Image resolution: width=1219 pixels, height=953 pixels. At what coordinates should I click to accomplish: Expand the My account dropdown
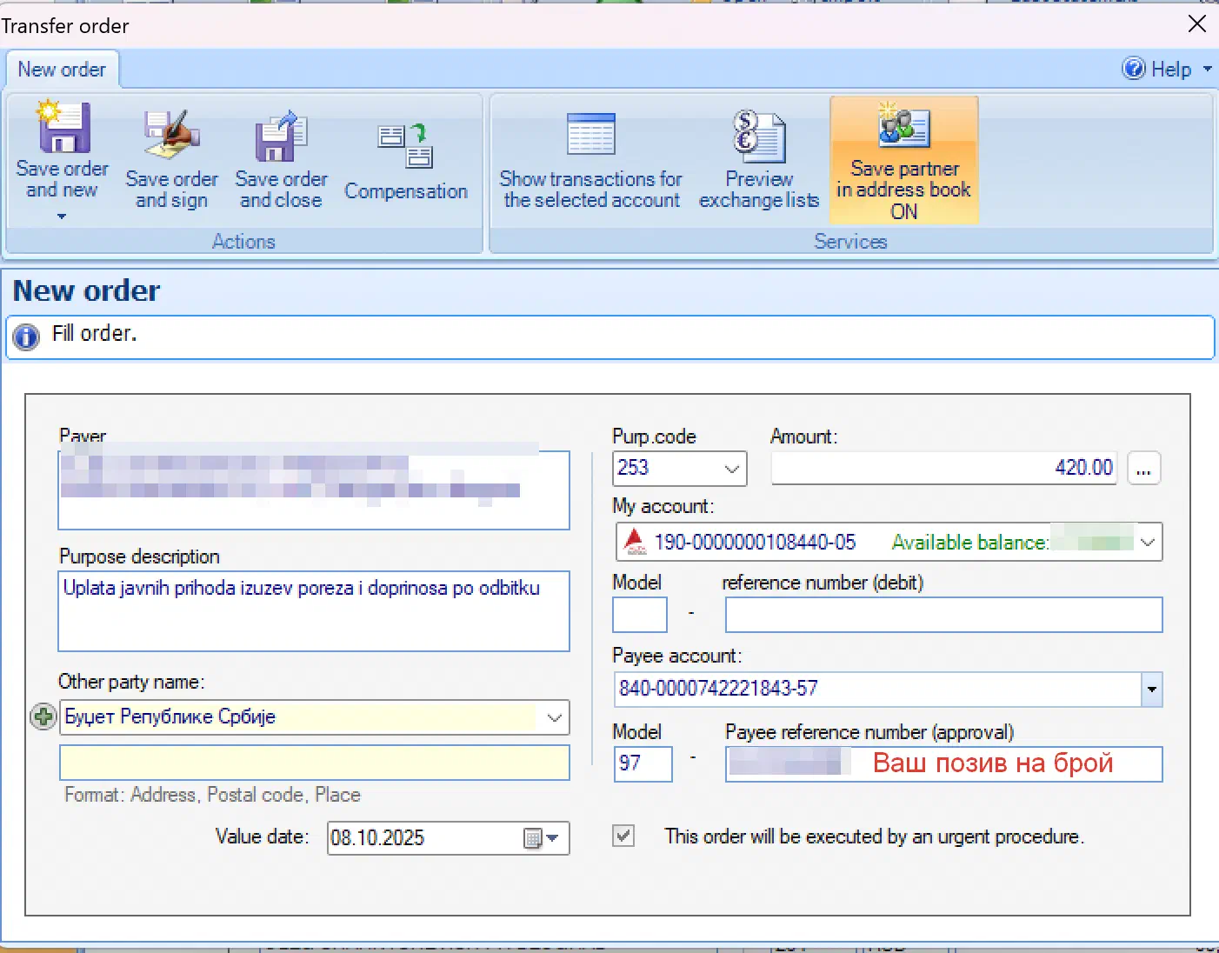tap(1147, 543)
